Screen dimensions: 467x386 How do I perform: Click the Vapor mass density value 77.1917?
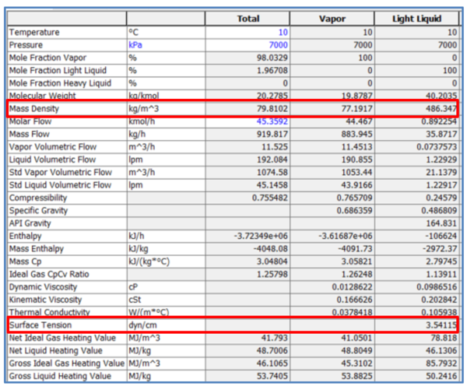[x=332, y=109]
